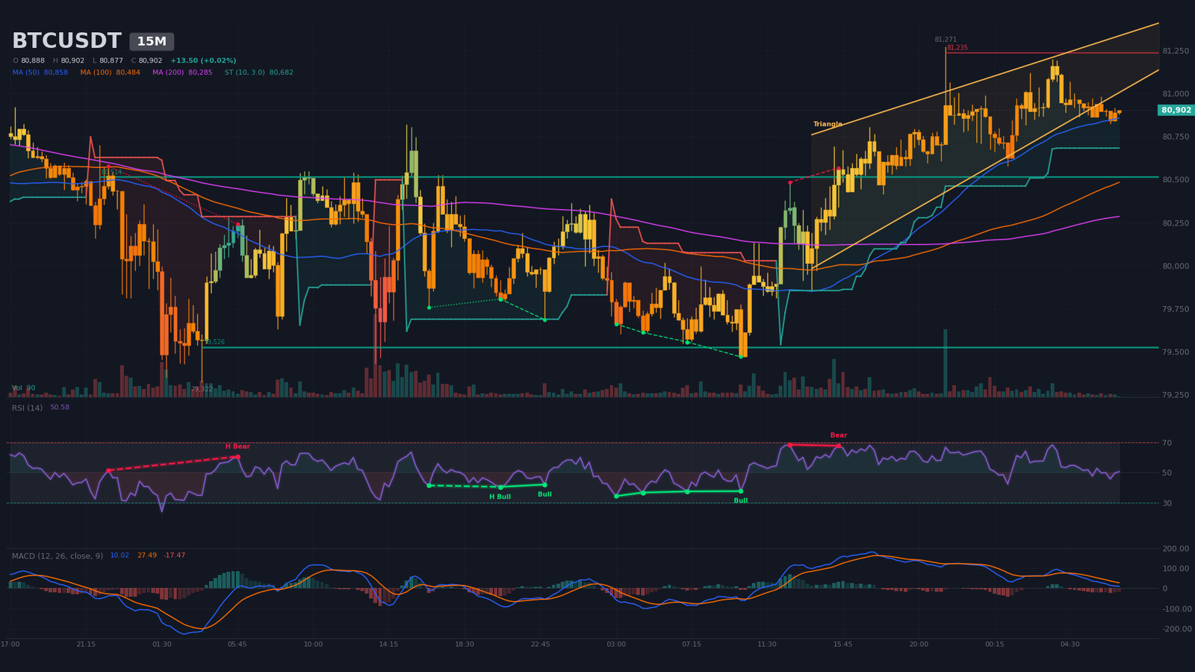Click the red 81,235 level label
Viewport: 1195px width, 672px height.
[957, 48]
